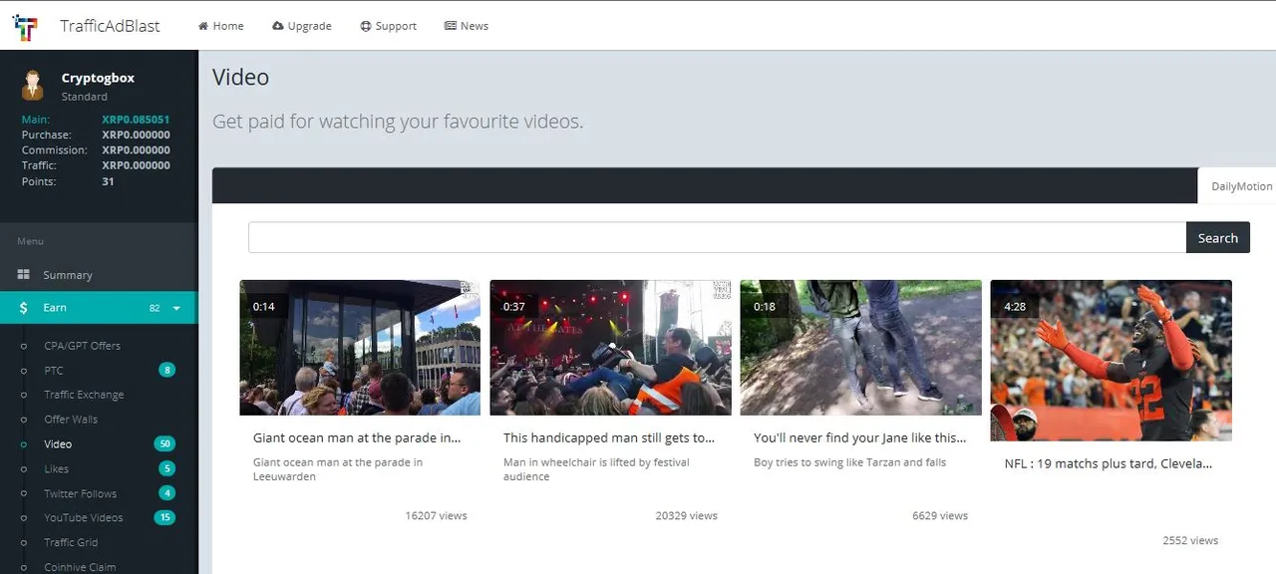Open the Tarzan swing video thumbnail
This screenshot has height=574, width=1276.
coord(860,348)
